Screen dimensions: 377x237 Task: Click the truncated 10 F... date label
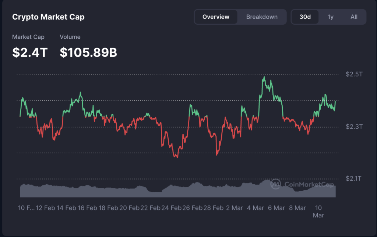[26, 208]
